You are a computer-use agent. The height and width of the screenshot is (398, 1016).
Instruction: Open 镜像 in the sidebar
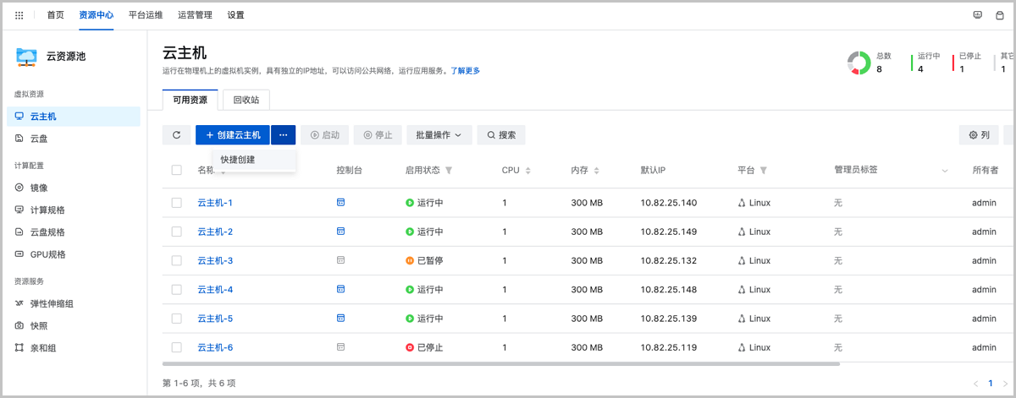[39, 188]
